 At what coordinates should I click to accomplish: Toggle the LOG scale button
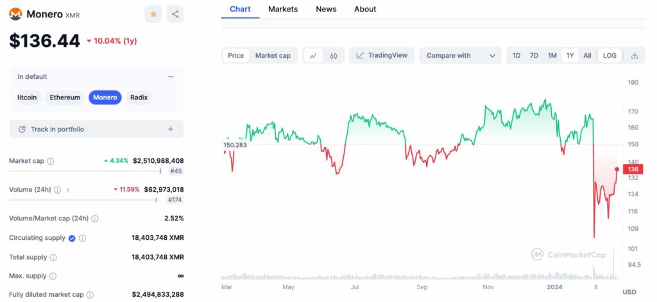tap(610, 56)
